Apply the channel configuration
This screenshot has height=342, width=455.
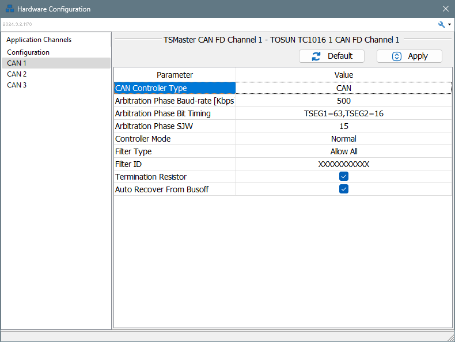click(409, 56)
